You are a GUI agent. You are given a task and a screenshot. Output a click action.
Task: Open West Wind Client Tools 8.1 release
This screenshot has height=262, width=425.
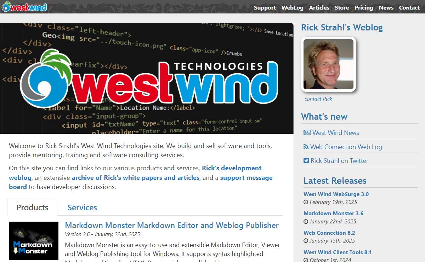(338, 252)
